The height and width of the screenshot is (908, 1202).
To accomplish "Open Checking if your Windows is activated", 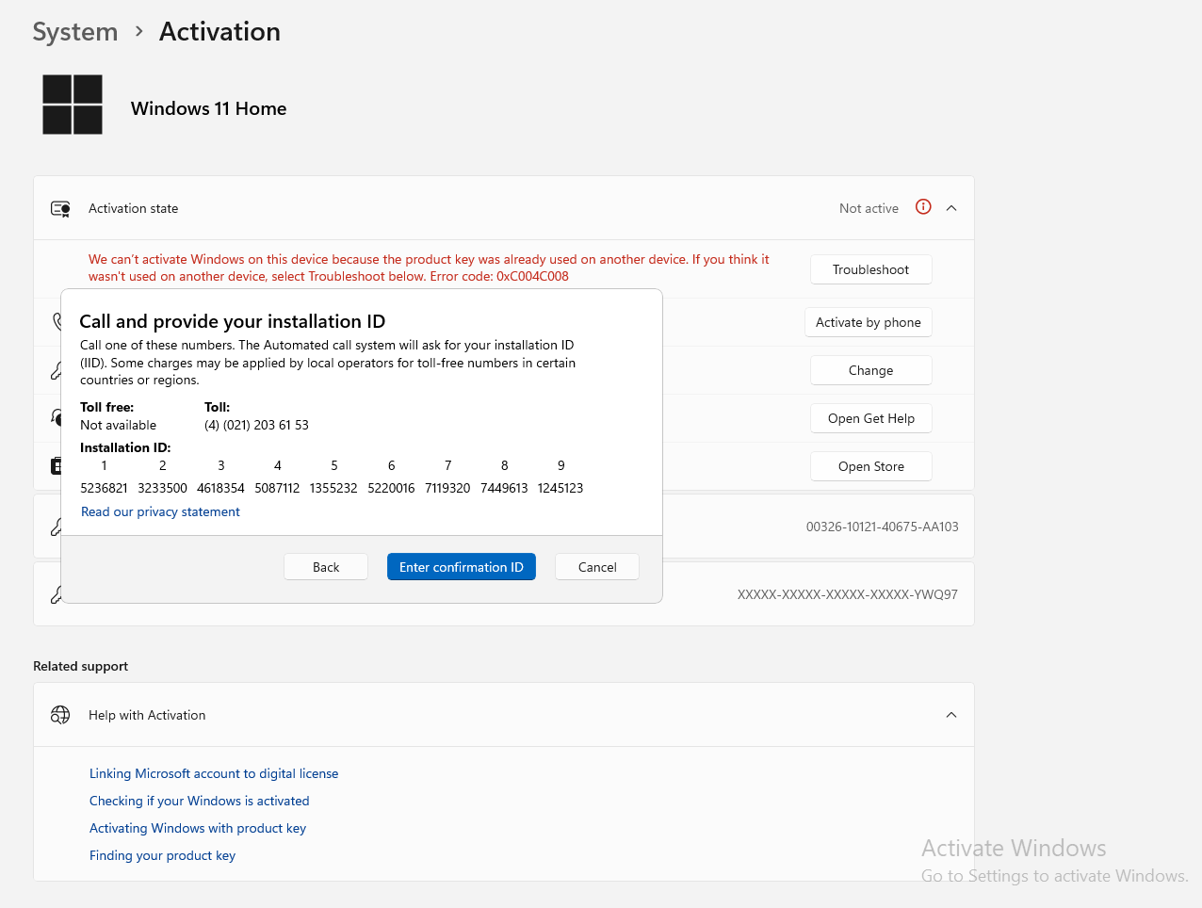I will point(200,801).
